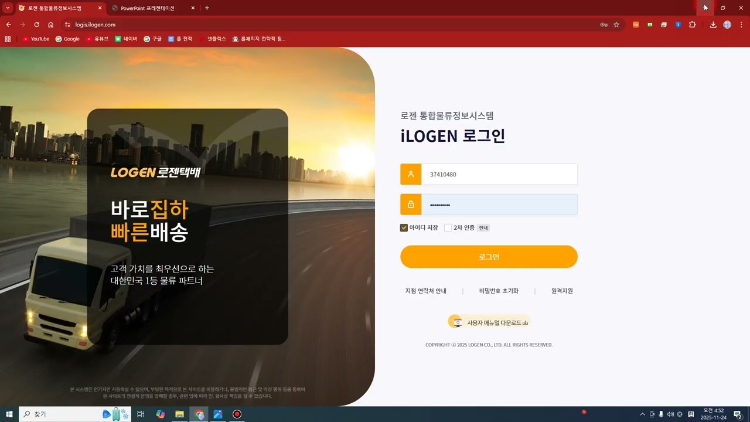
Task: Expand the tab search dropdown arrow
Action: point(8,8)
